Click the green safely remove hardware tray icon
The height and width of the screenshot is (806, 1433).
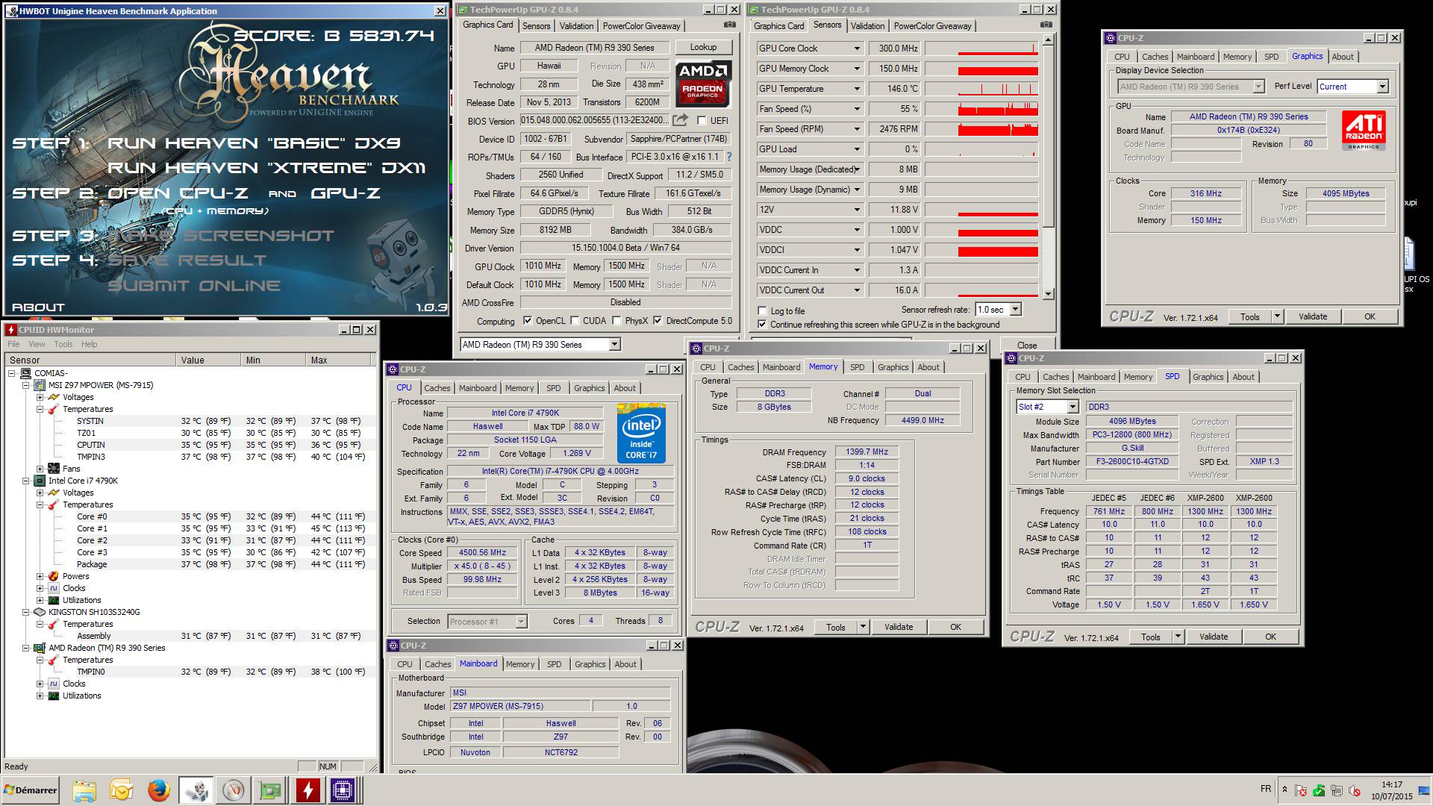click(x=1319, y=790)
